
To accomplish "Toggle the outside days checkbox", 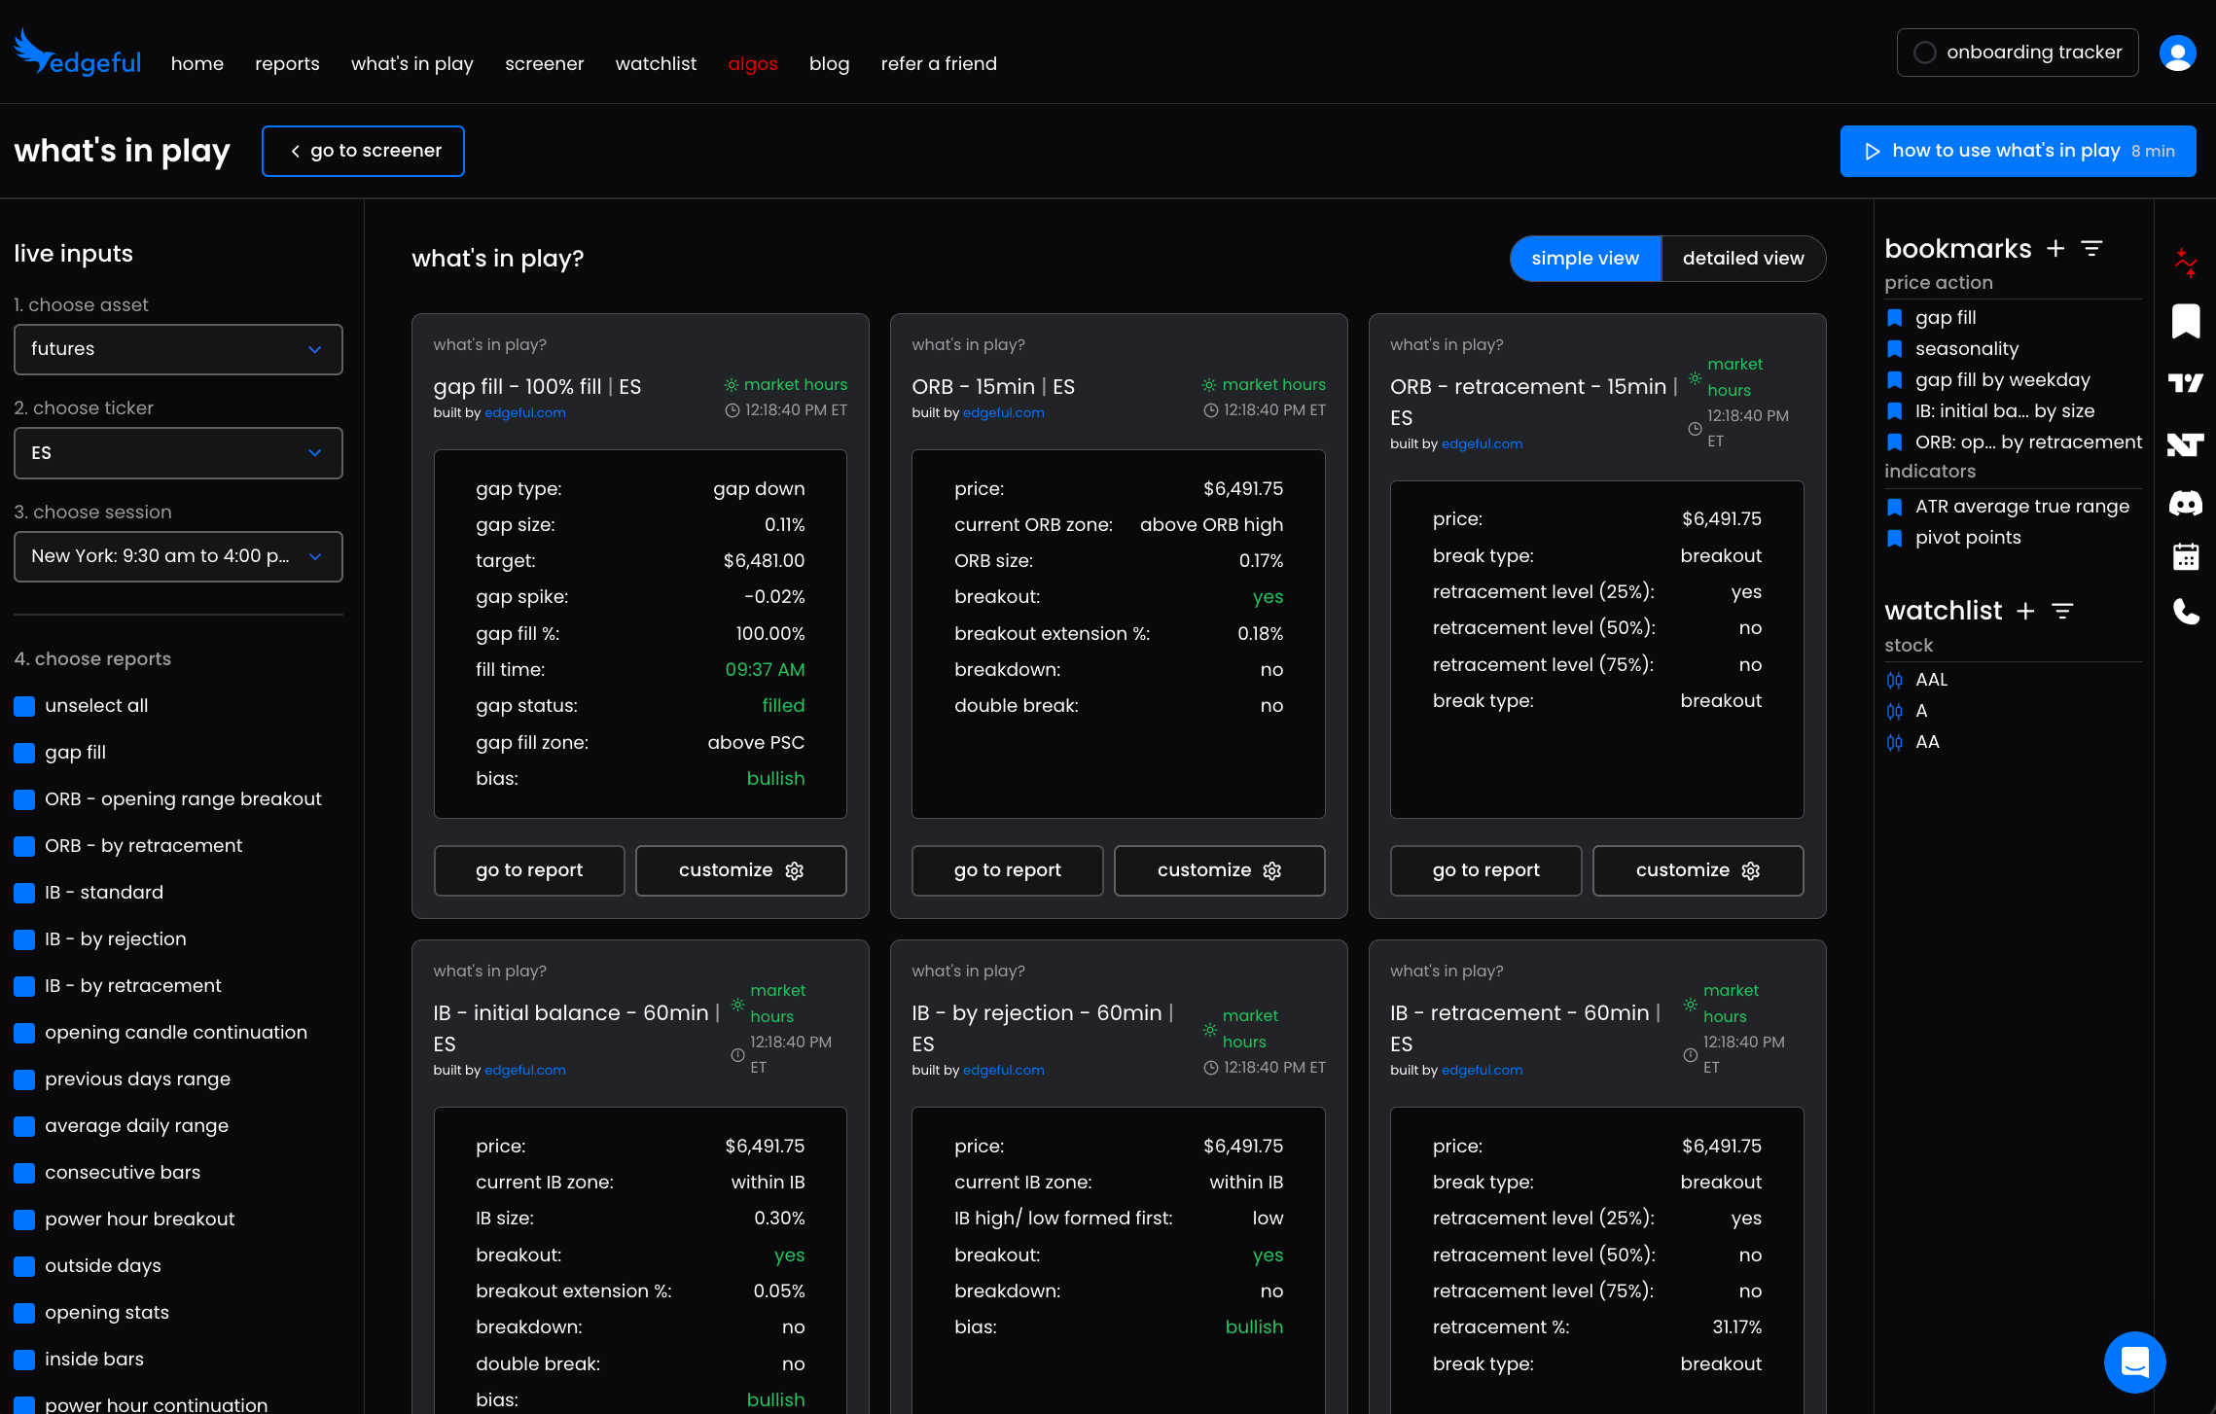I will (24, 1266).
